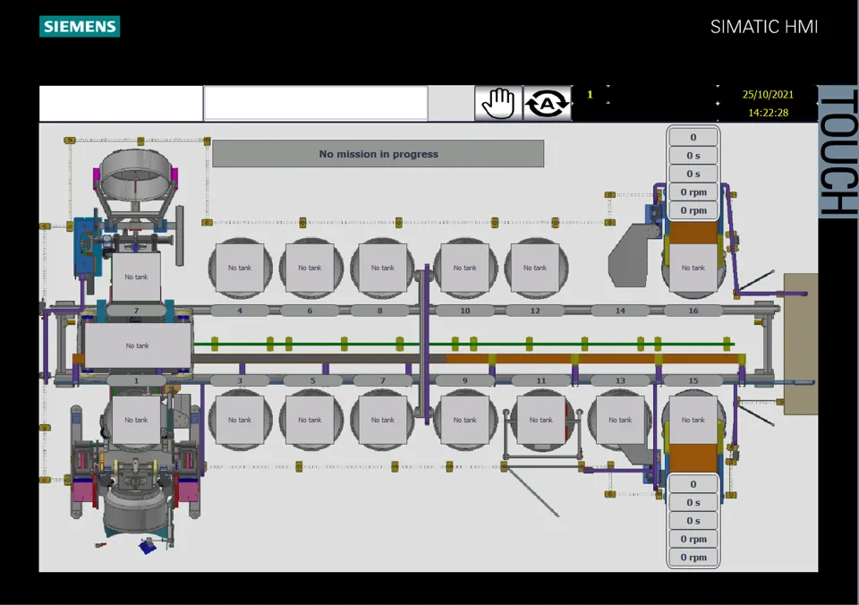
Task: Select No tank box above station 1 label
Action: click(x=138, y=345)
